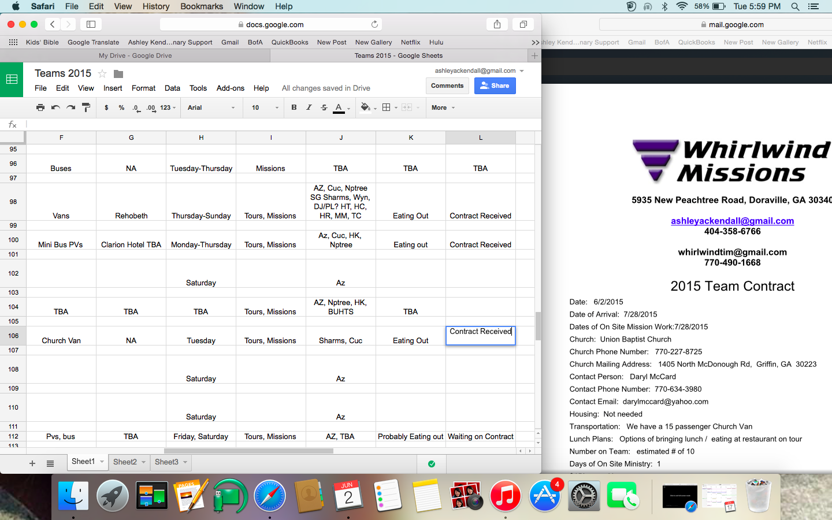
Task: Click the Undo arrow icon
Action: pos(55,107)
